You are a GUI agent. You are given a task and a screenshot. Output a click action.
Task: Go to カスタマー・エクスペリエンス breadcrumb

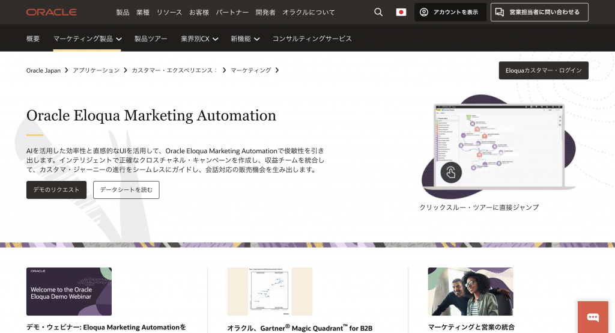[x=174, y=70]
